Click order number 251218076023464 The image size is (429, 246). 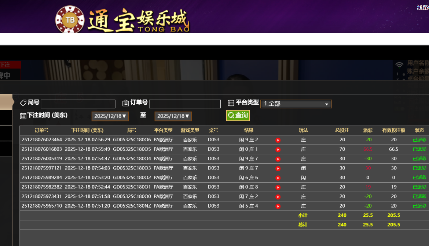42,140
